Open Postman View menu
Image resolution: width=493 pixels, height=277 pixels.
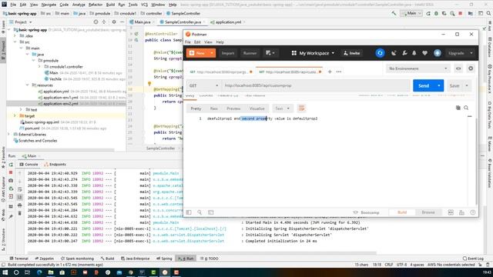(x=208, y=42)
